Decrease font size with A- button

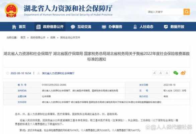(167, 73)
